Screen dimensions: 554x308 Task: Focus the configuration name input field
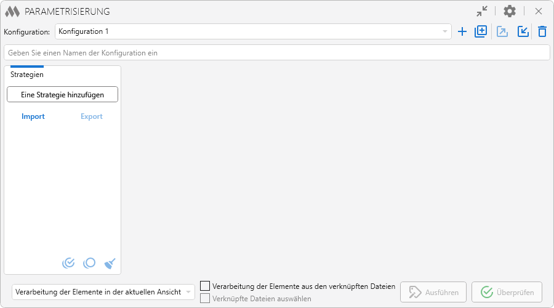(276, 53)
